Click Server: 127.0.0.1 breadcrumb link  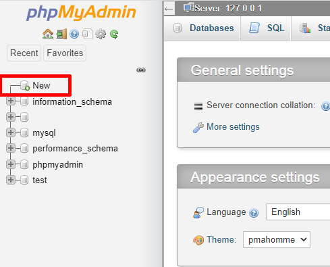228,9
